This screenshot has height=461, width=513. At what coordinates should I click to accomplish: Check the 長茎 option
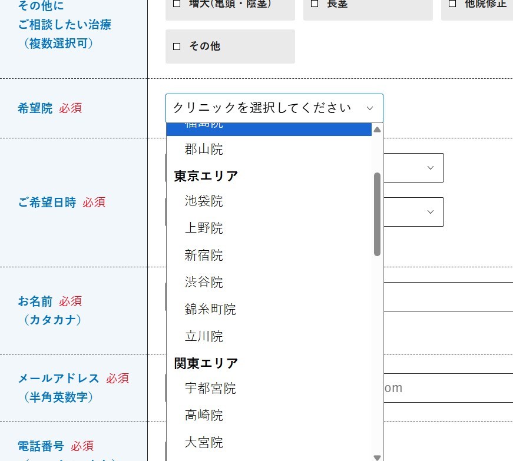point(315,4)
